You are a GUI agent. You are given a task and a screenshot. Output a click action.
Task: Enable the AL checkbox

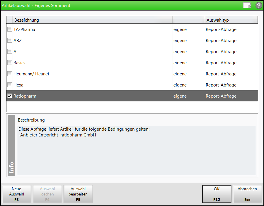(x=10, y=51)
